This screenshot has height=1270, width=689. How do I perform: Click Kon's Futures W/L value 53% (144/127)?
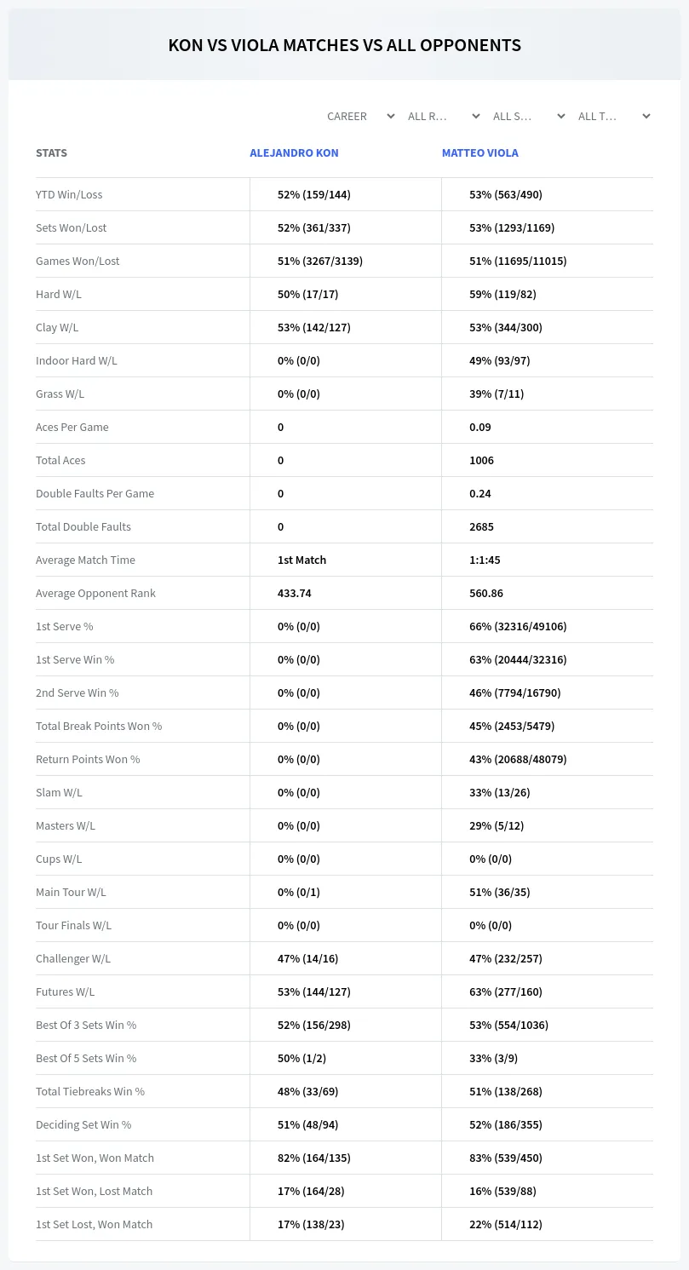[x=314, y=991]
